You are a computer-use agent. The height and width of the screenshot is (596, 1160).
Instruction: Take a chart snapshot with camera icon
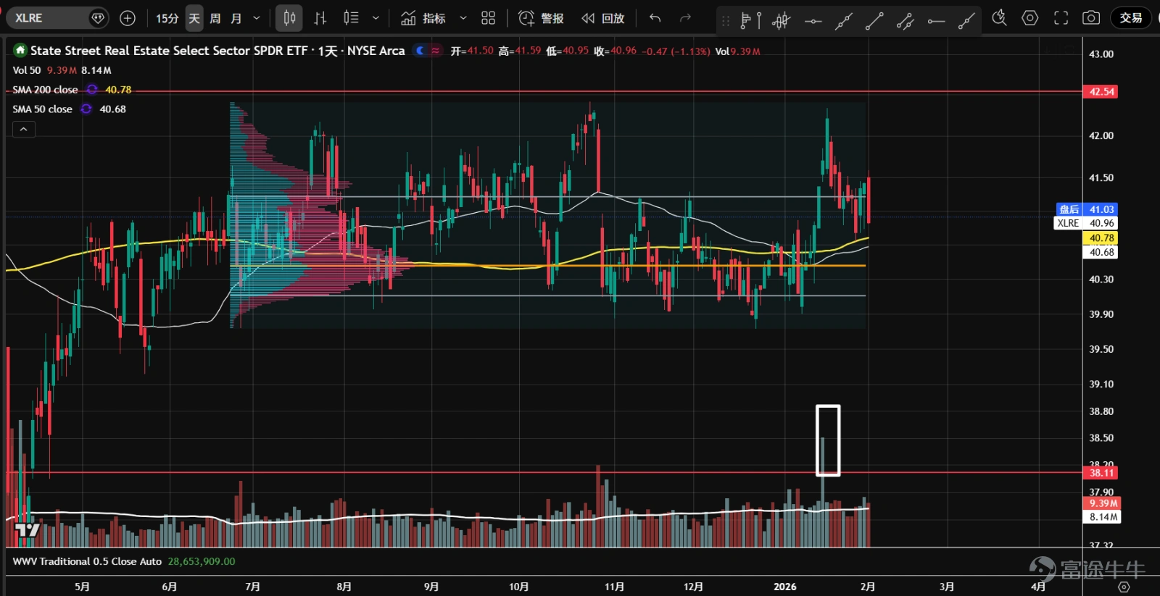[1091, 18]
